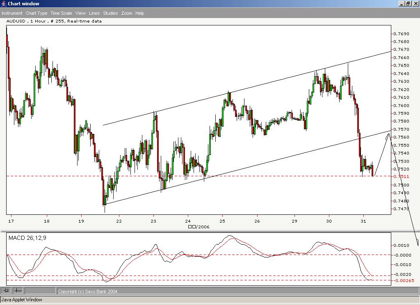Click the pin chart icon at bottom left

(6, 291)
